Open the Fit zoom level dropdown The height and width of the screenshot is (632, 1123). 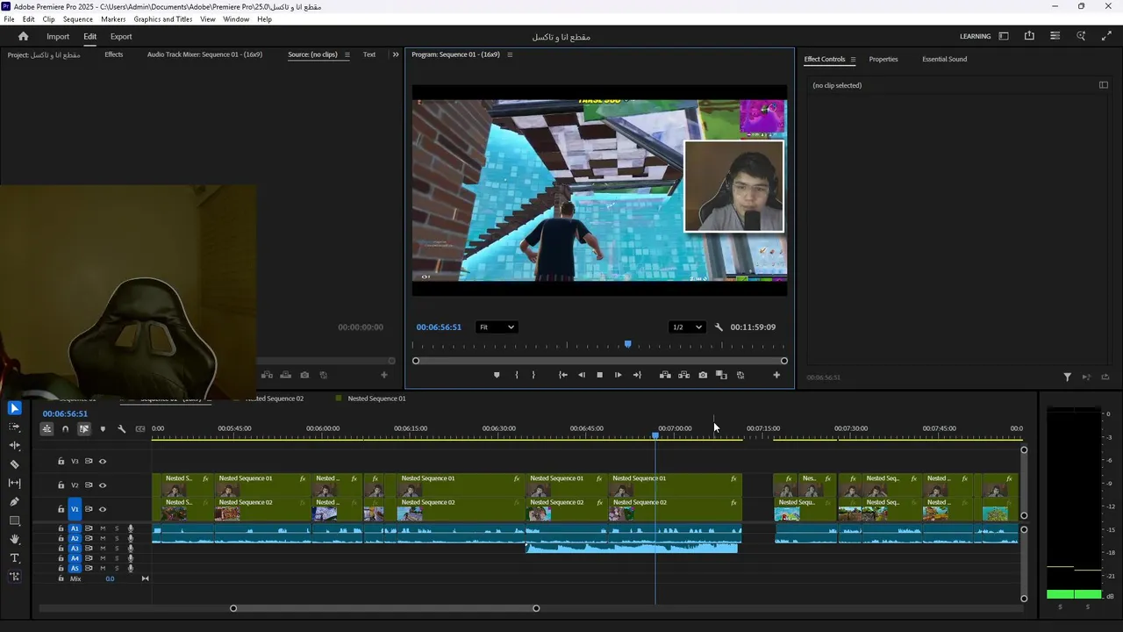[x=497, y=327]
